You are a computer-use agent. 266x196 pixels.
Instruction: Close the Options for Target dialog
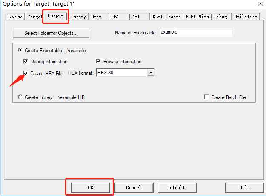260,4
